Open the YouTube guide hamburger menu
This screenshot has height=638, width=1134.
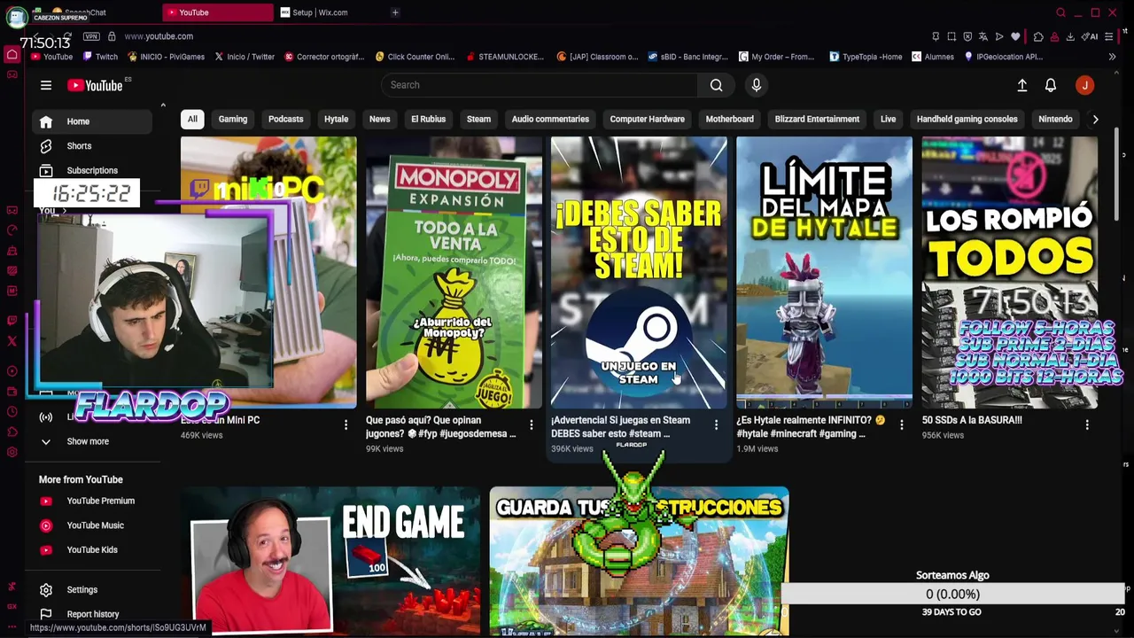tap(46, 85)
